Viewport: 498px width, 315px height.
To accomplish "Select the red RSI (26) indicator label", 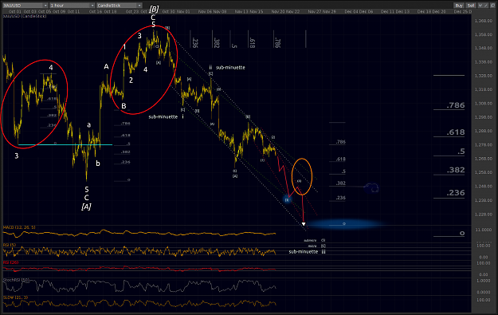I will point(10,262).
